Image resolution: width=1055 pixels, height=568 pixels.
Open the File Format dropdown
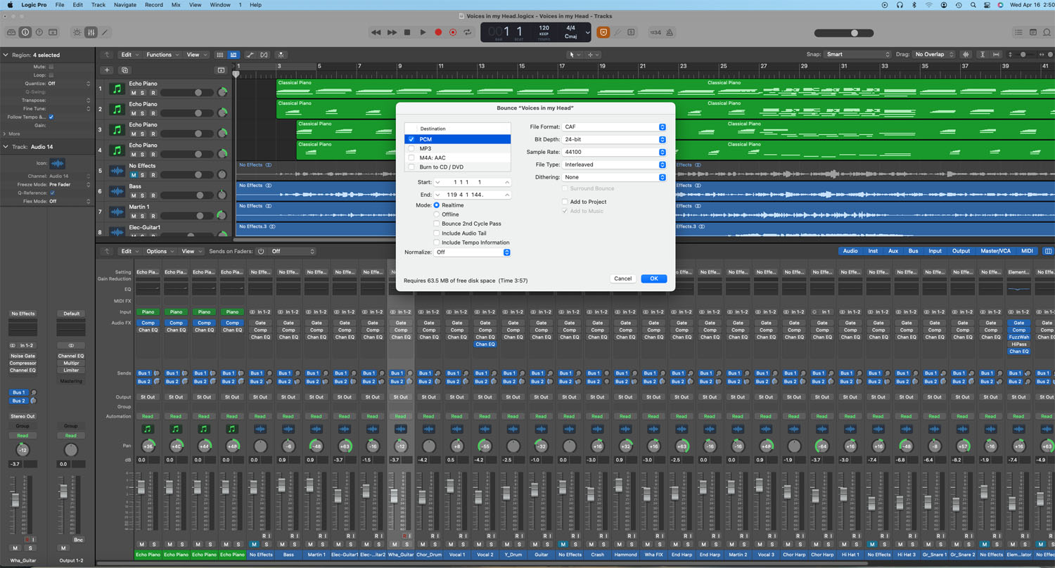pyautogui.click(x=615, y=127)
